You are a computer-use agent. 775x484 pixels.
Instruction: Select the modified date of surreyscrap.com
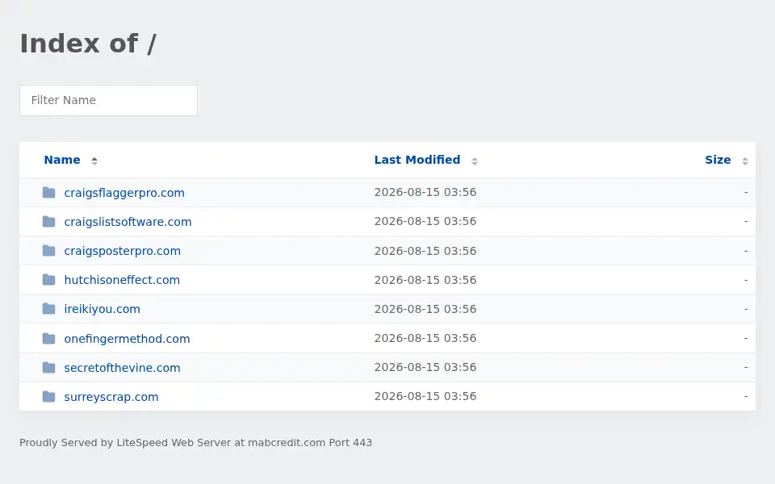click(x=425, y=397)
